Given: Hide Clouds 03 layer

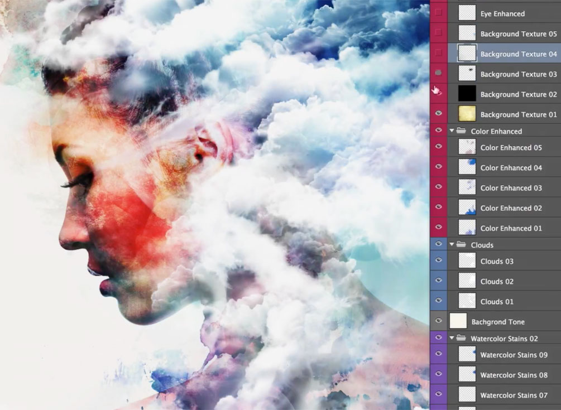Looking at the screenshot, I should coord(438,261).
